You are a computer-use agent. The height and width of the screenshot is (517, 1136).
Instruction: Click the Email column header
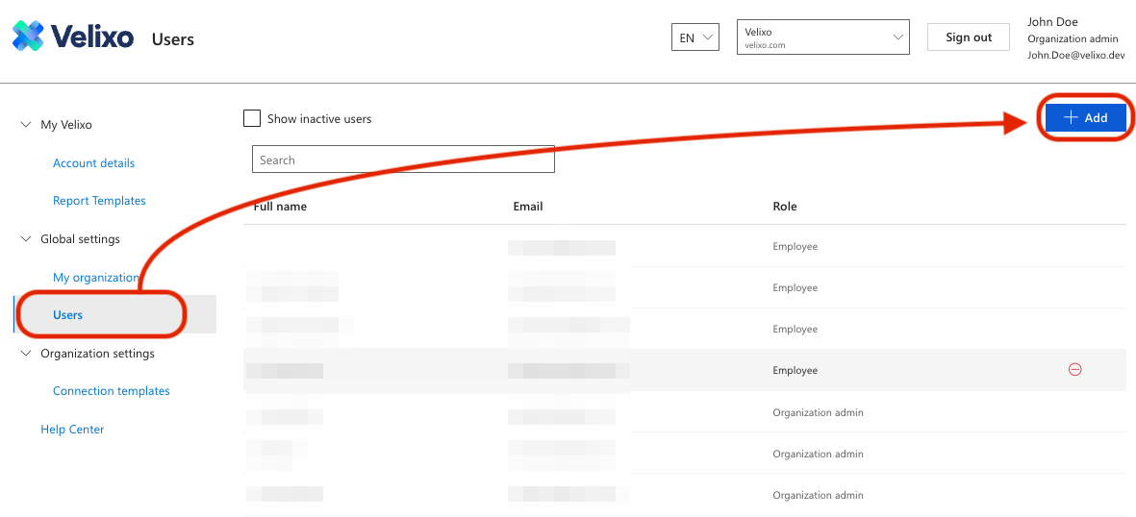tap(528, 207)
